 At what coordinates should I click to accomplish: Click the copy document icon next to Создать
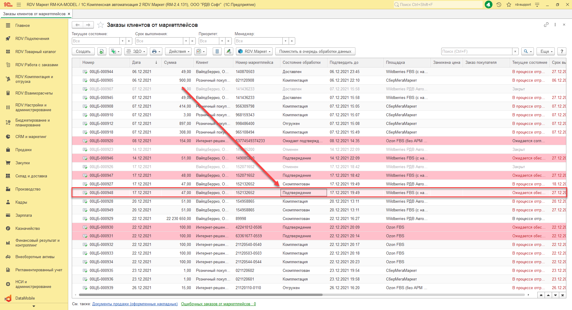coord(102,52)
